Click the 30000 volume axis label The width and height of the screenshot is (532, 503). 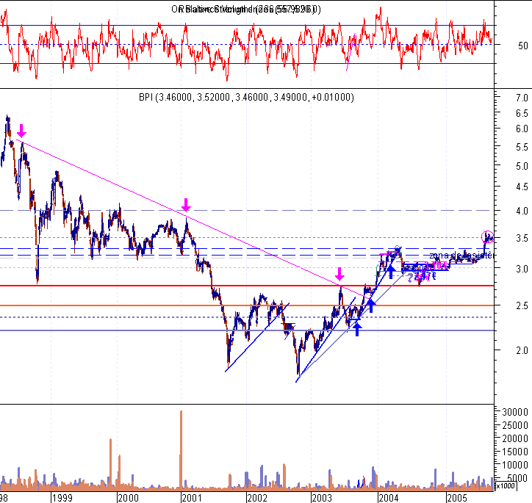[x=515, y=412]
